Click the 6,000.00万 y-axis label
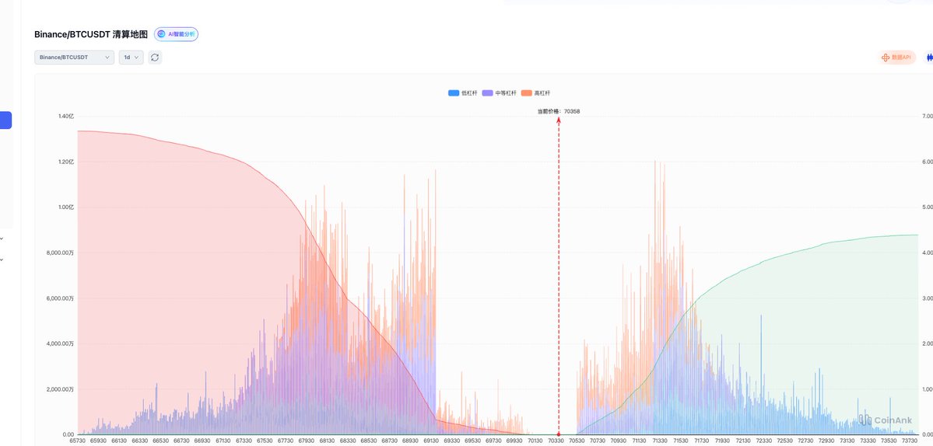Screen dimensions: 933x446 point(61,298)
